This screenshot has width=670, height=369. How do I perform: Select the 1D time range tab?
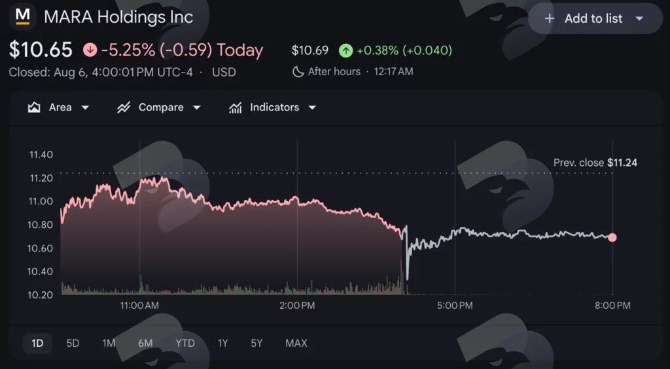[x=37, y=343]
